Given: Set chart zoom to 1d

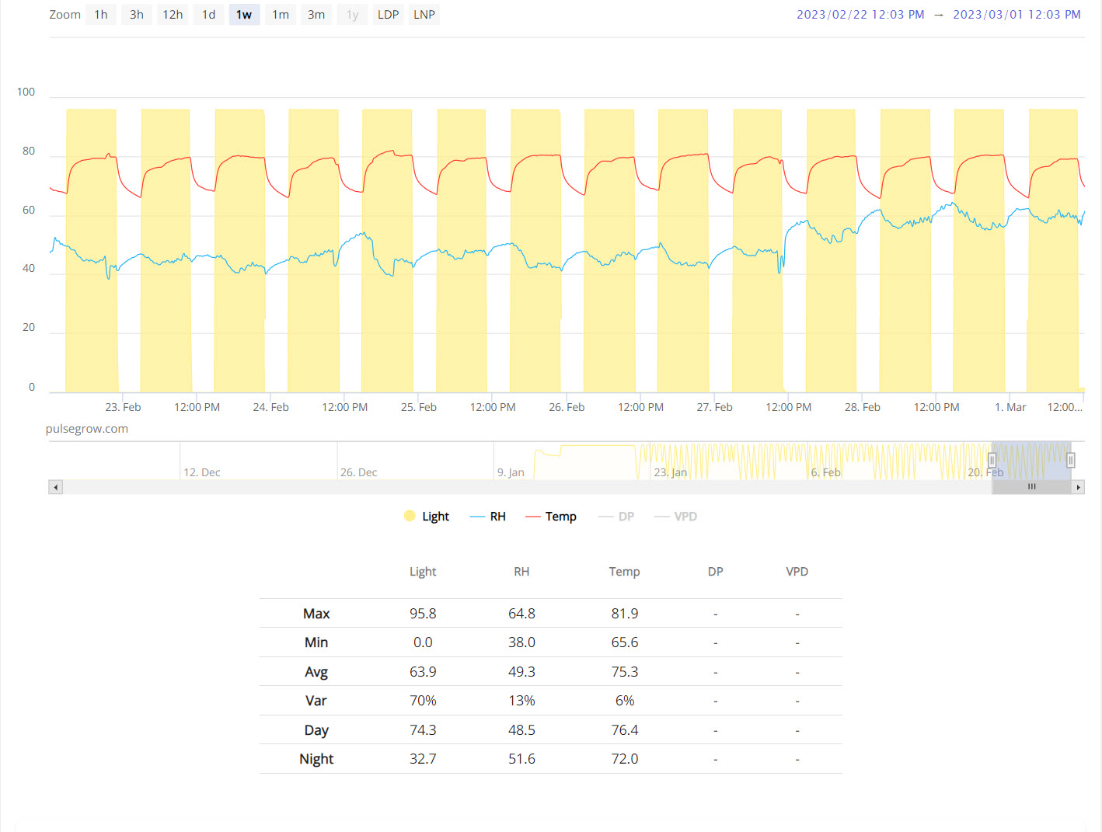Looking at the screenshot, I should coord(209,15).
